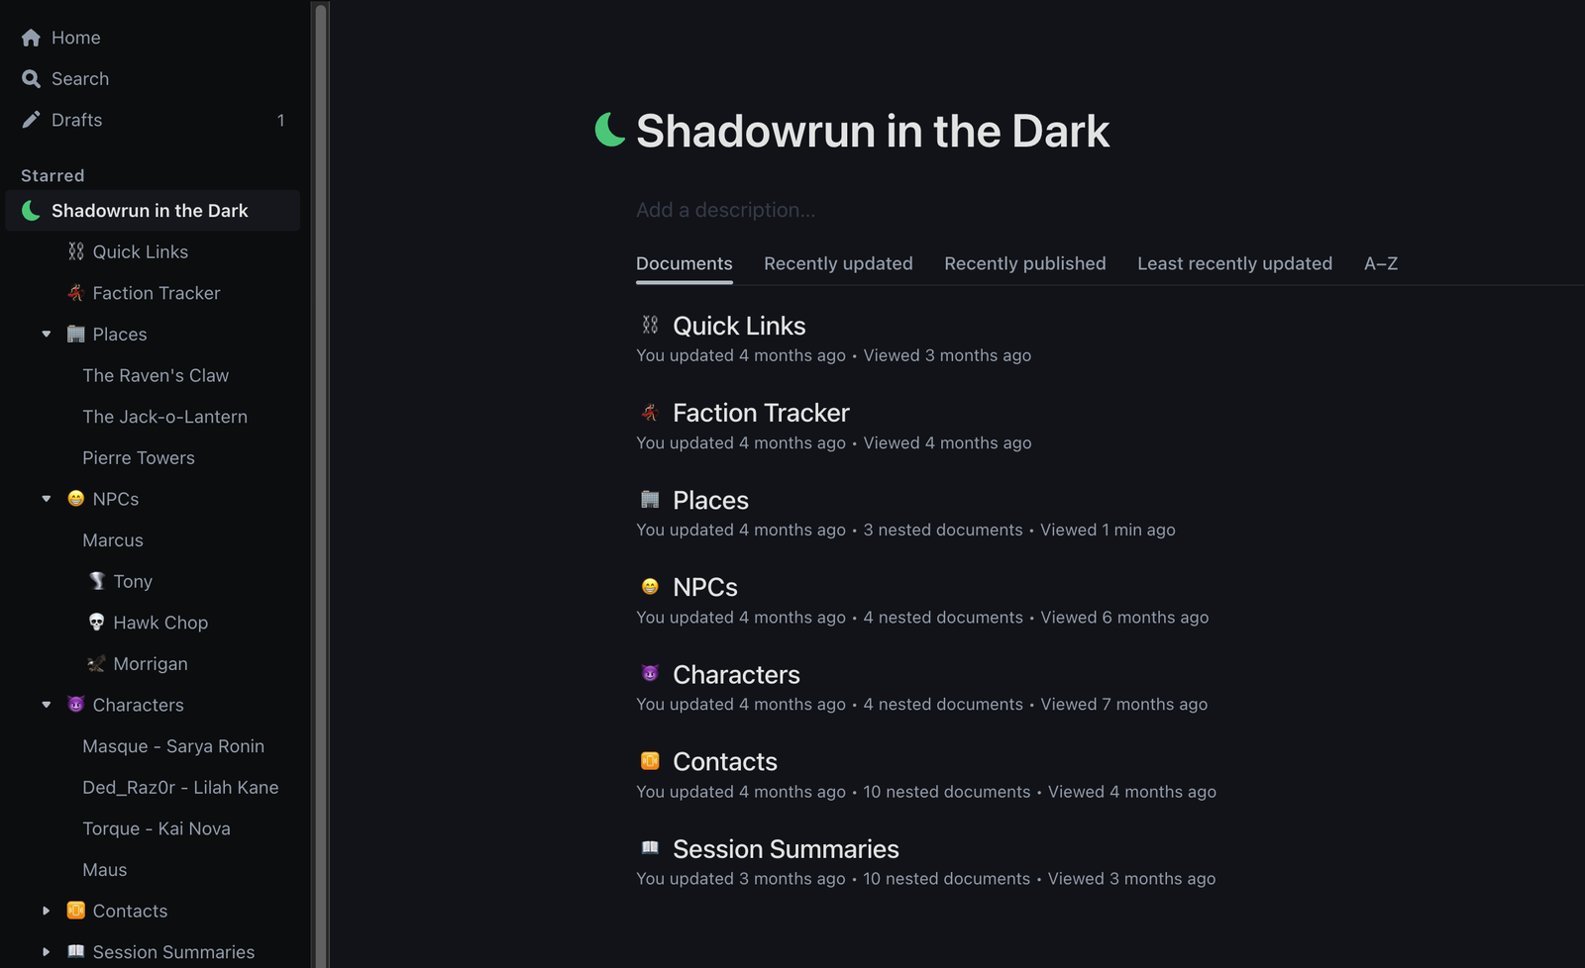
Task: Click the Faction Tracker icon in sidebar
Action: pos(75,293)
